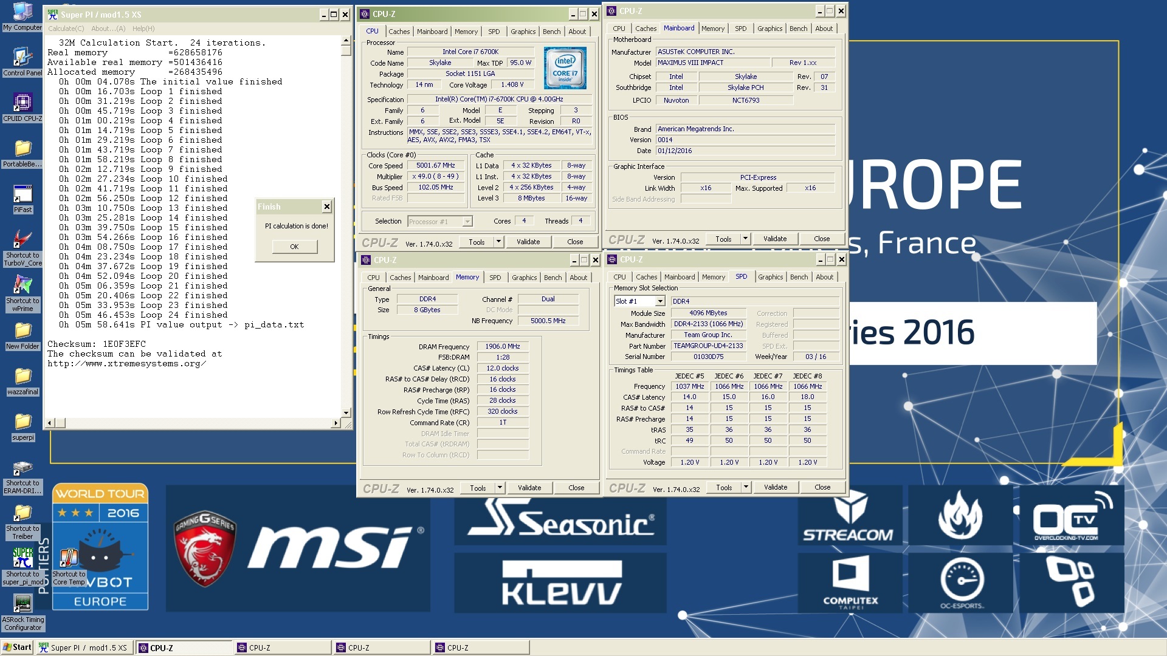Click the DRAM Frequency 1906.0 MHz value
The width and height of the screenshot is (1167, 656).
[503, 346]
